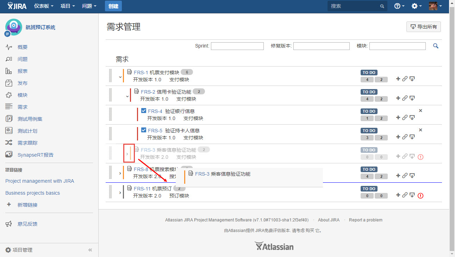Toggle the FRS-4 验证银行信息 checkbox
The width and height of the screenshot is (455, 257).
click(x=144, y=111)
